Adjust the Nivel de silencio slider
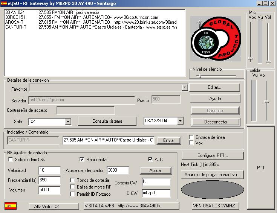The image size is (277, 213). (x=200, y=76)
